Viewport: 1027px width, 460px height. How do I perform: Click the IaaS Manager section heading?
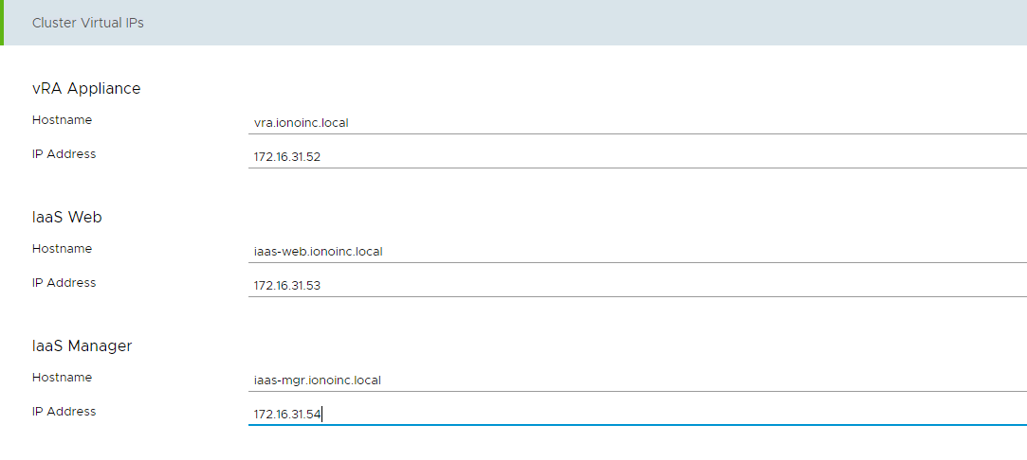(x=82, y=345)
